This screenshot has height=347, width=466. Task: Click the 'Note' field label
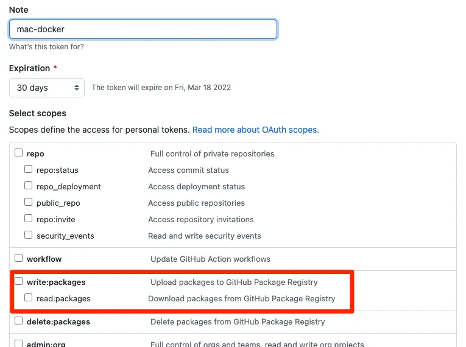pyautogui.click(x=18, y=10)
